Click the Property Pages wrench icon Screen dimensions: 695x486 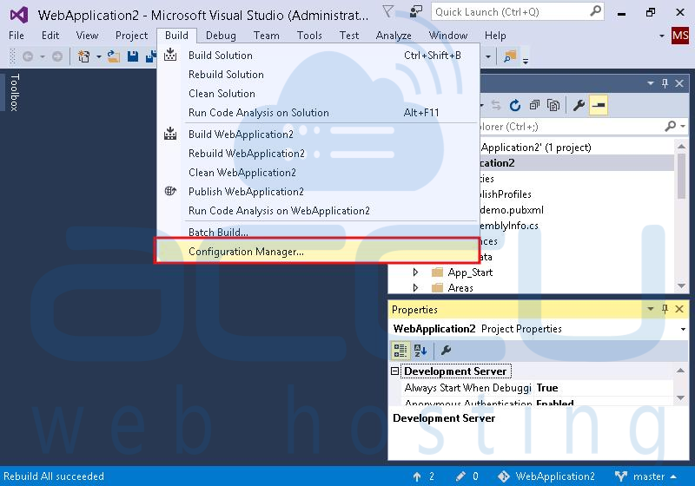446,351
